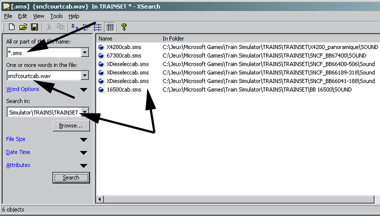The width and height of the screenshot is (380, 216).
Task: Open words in the file dropdown arrow
Action: click(x=85, y=75)
